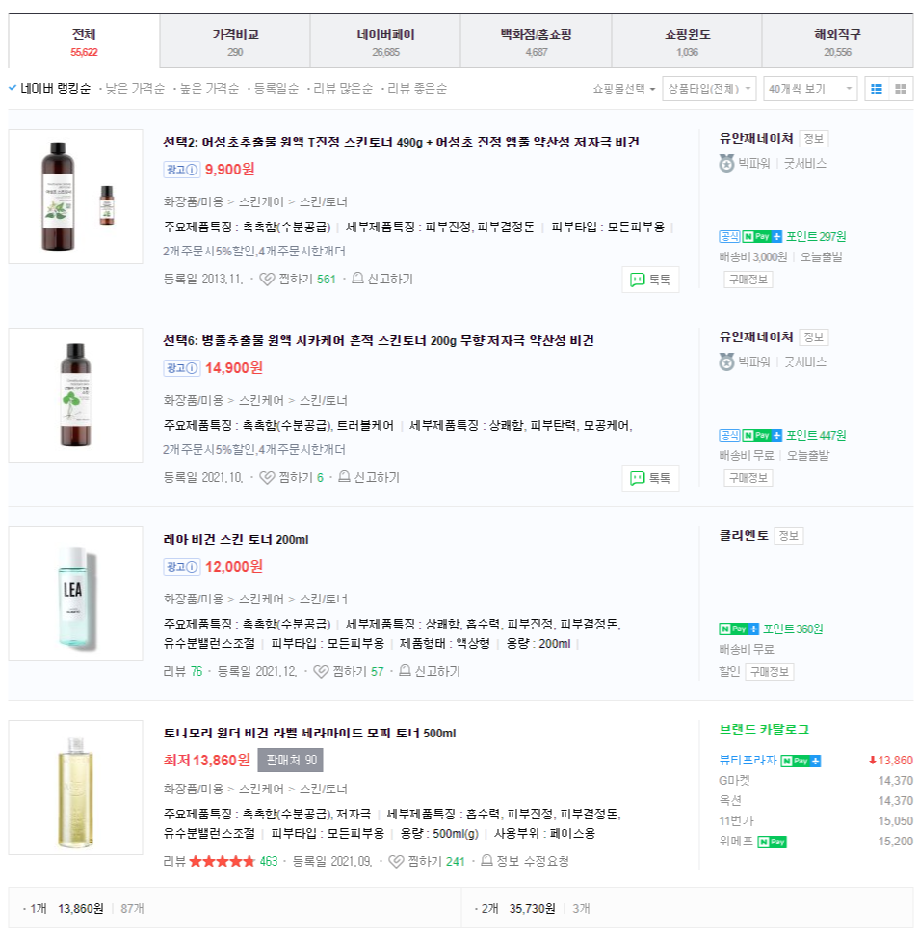Sort by 높은 가격순
The width and height of the screenshot is (919, 937).
[209, 89]
